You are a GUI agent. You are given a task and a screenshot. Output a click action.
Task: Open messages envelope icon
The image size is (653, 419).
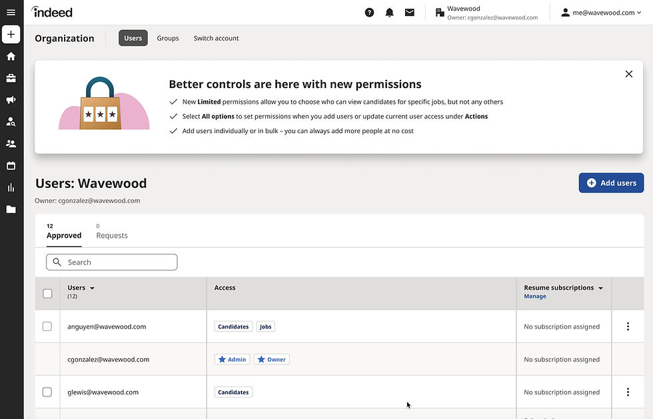[409, 13]
